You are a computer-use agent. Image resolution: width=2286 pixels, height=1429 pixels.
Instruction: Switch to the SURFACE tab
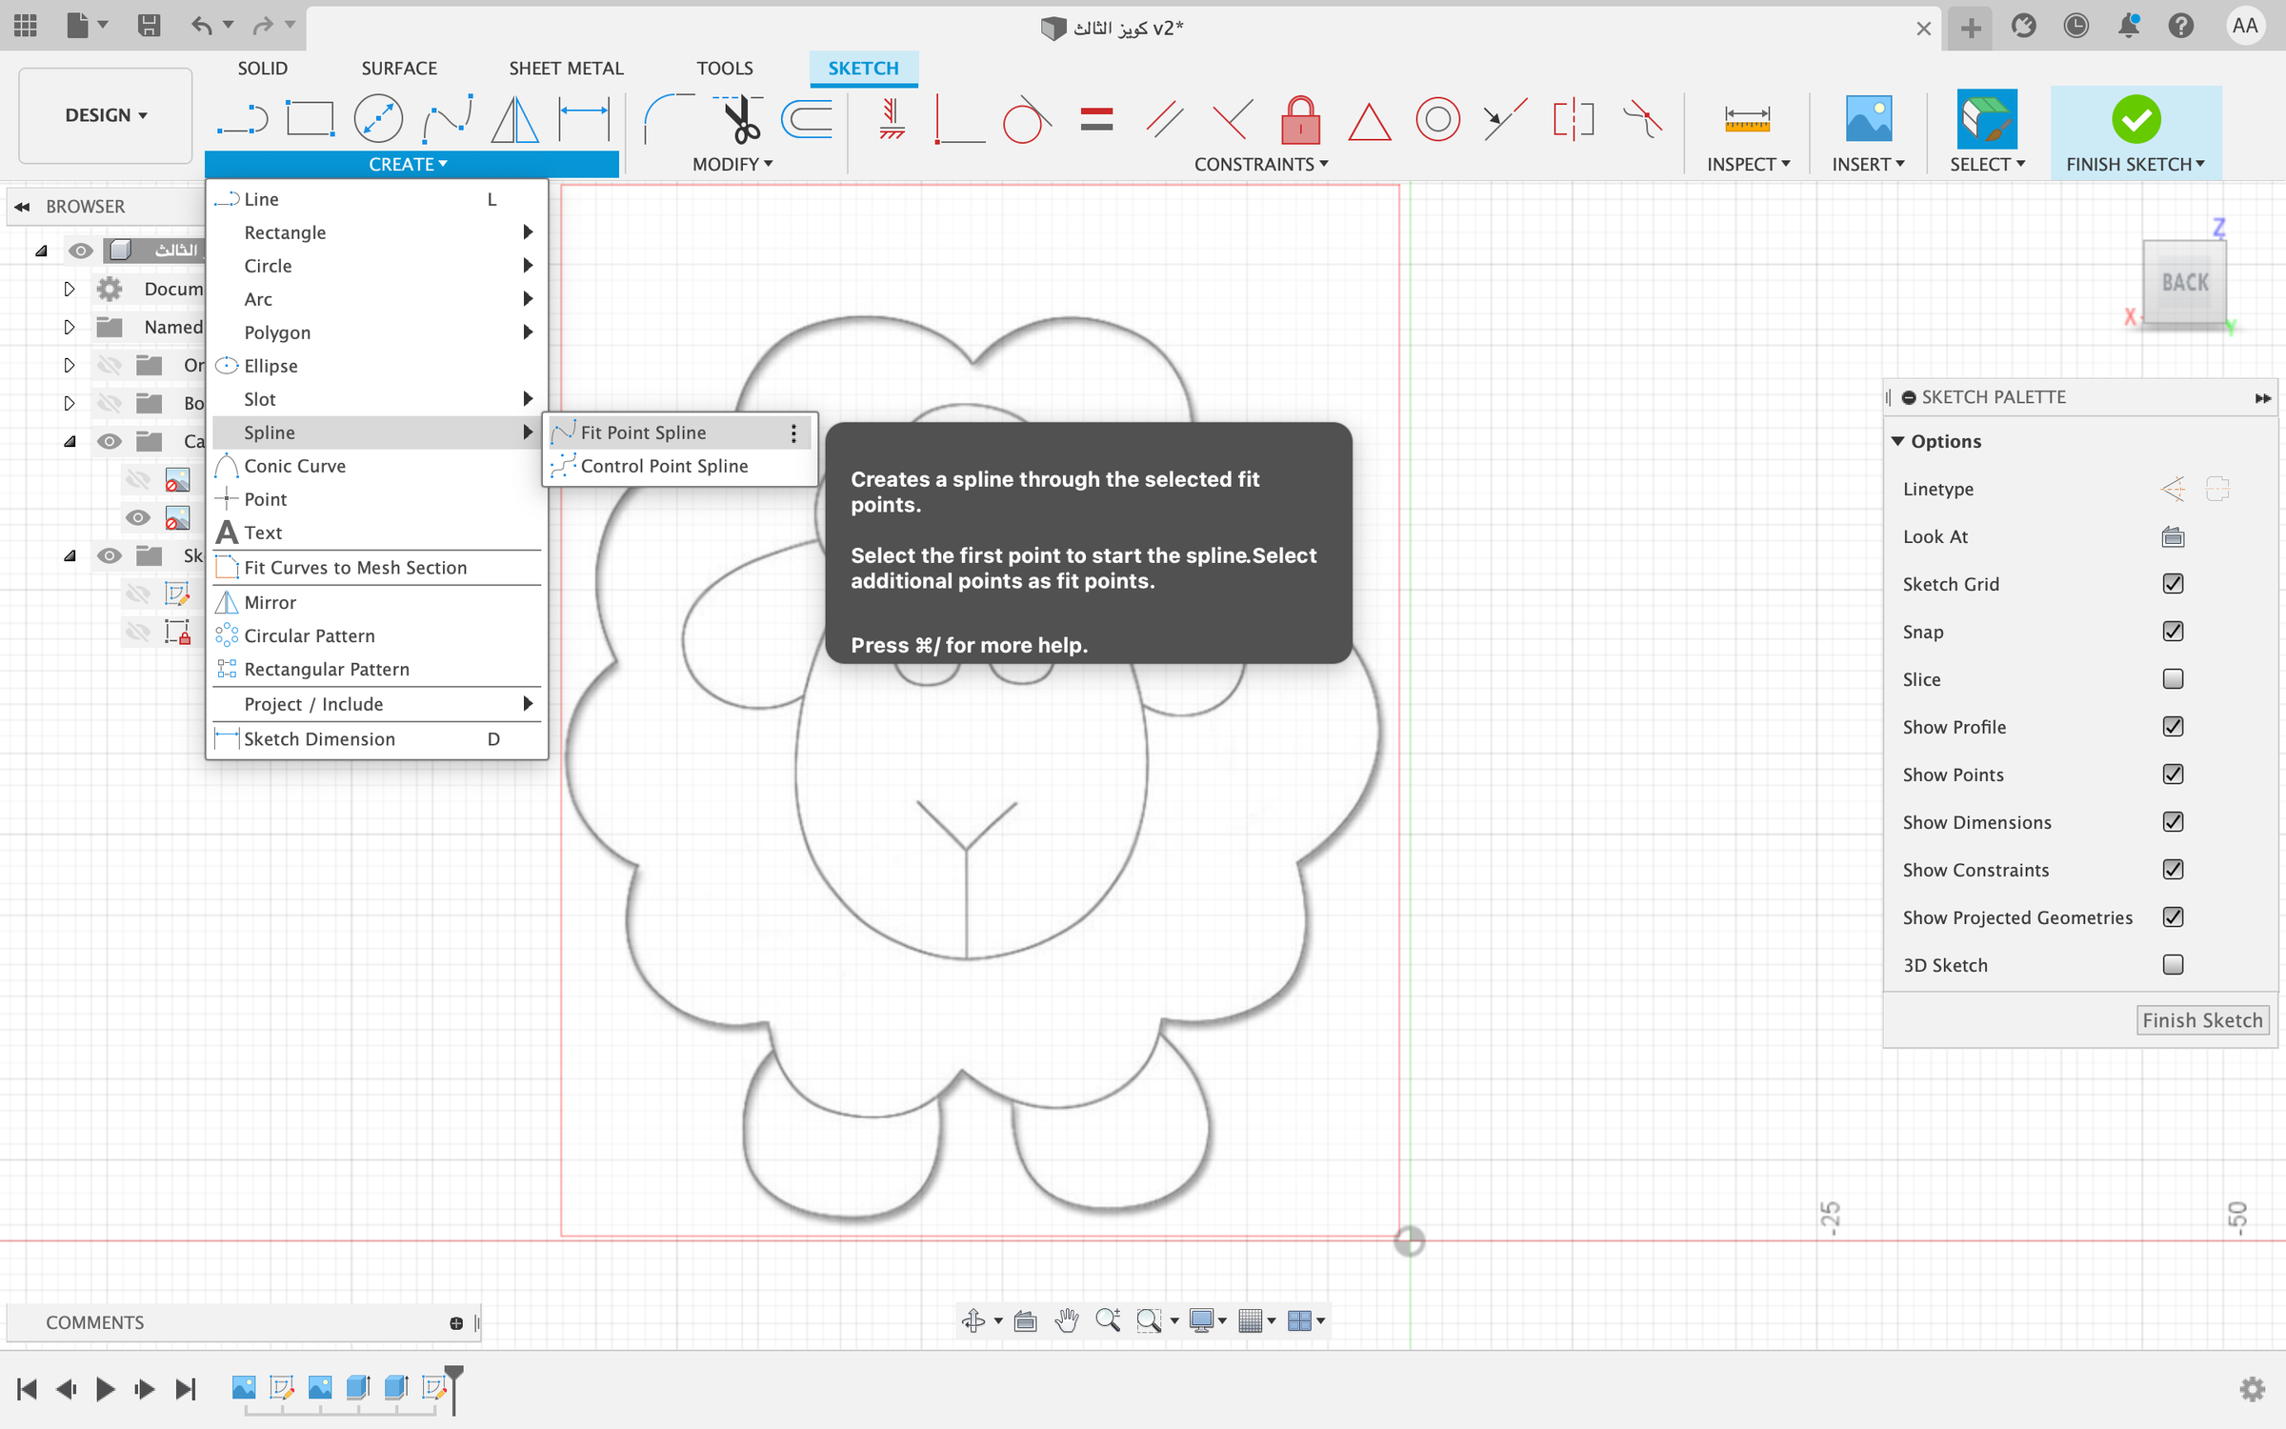399,69
